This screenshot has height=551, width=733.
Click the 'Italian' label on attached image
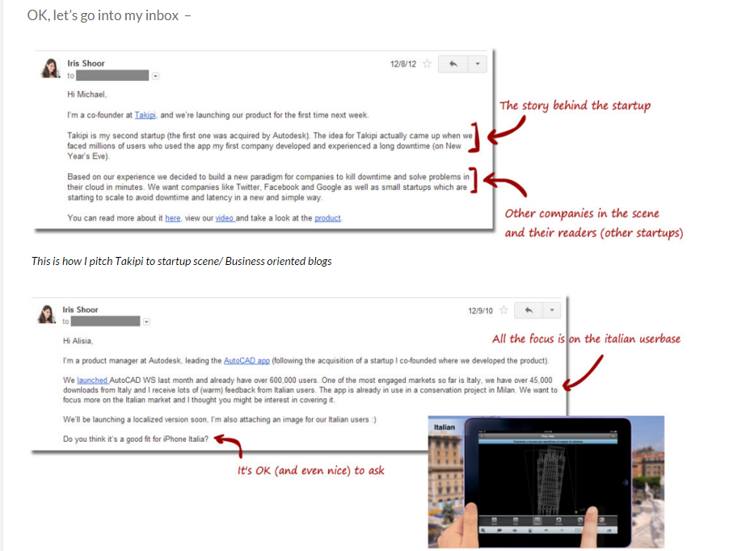tap(444, 427)
